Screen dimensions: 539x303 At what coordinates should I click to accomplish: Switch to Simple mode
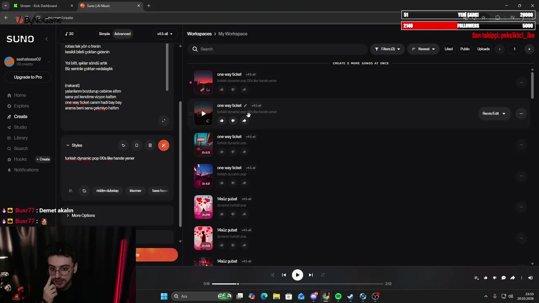pos(104,34)
